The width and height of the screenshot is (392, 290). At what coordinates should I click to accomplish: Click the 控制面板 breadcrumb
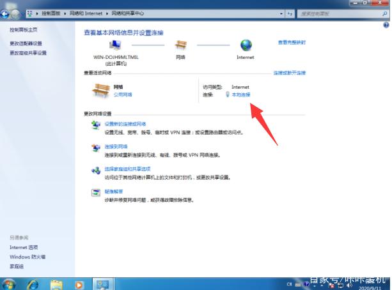tap(51, 13)
